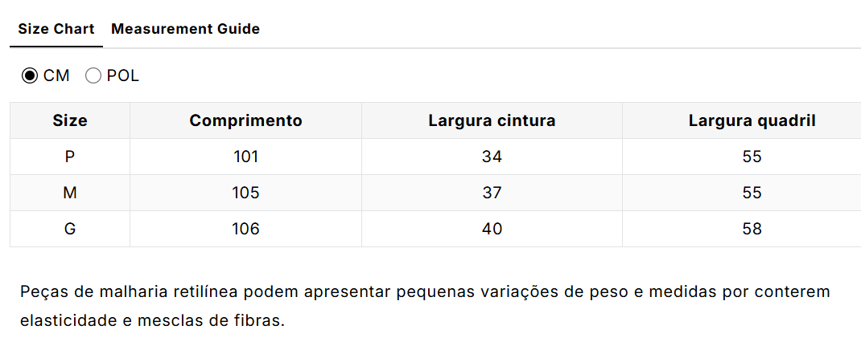The image size is (861, 350).
Task: Click the Largura cintura column header
Action: [492, 121]
